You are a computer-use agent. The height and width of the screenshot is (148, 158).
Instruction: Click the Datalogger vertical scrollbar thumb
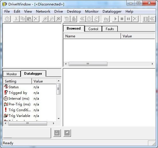pos(58,89)
